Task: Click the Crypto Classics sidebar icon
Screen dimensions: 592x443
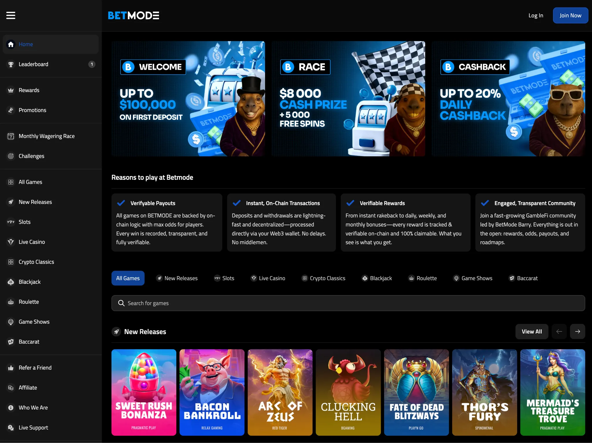Action: point(11,262)
